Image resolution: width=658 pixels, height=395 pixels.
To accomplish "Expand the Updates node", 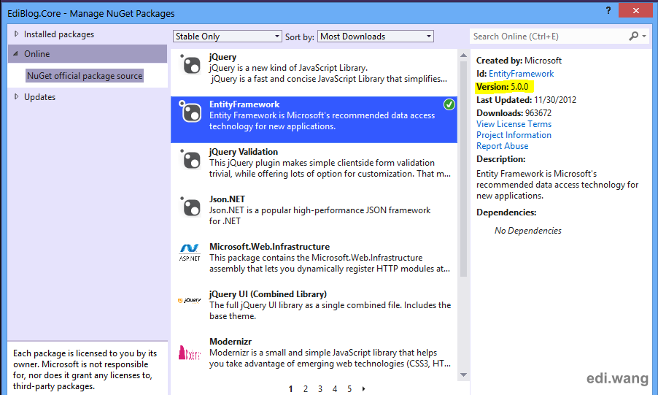I will click(16, 96).
